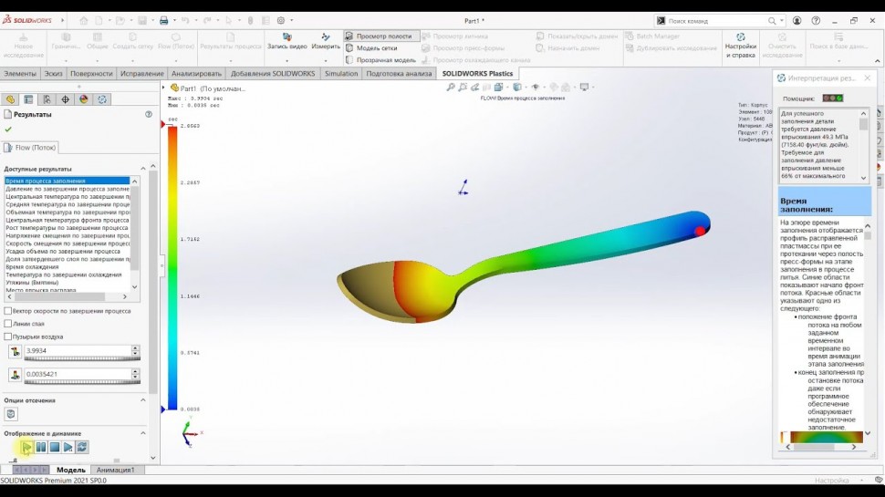Viewport: 885px width, 497px height.
Task: Click the clipping options icon
Action: point(11,413)
